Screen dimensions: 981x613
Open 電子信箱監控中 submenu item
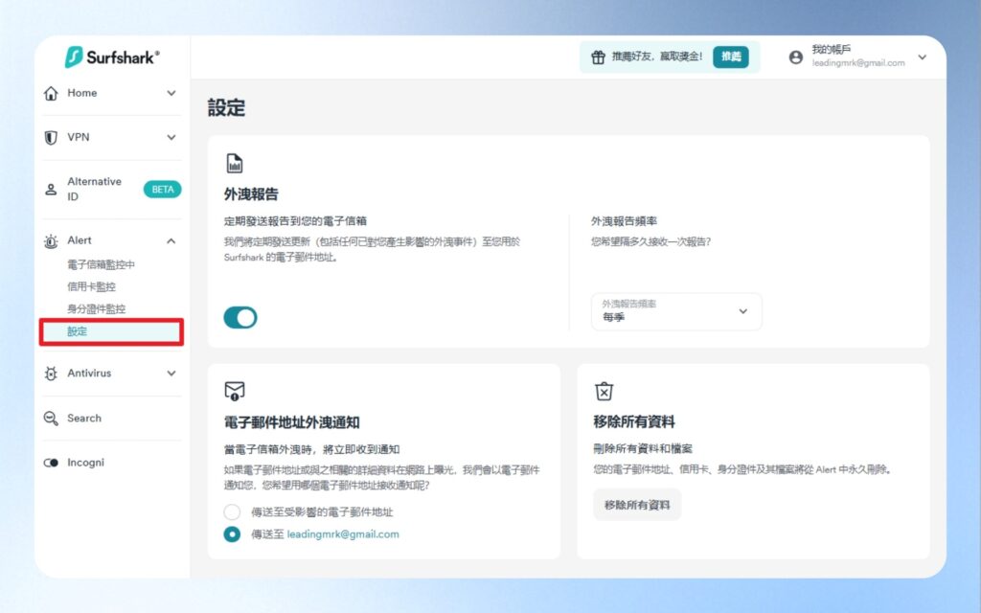coord(101,264)
